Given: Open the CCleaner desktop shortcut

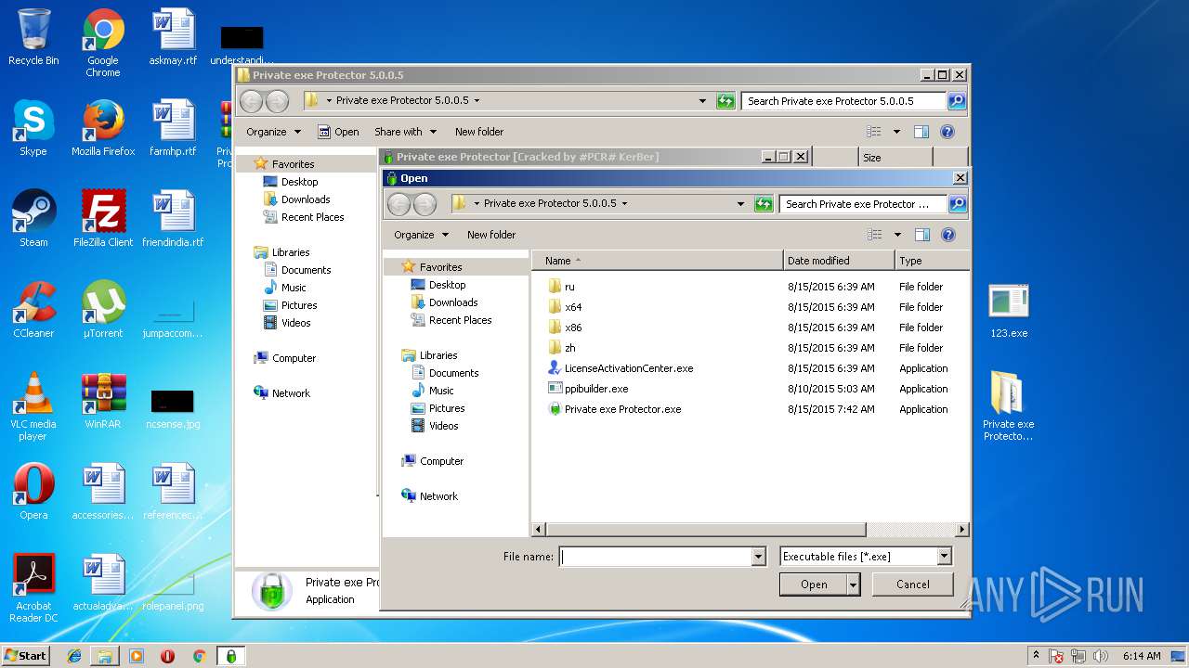Looking at the screenshot, I should coord(33,310).
